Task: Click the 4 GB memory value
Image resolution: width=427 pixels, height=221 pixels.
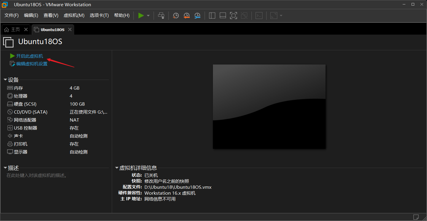Action: coord(74,88)
